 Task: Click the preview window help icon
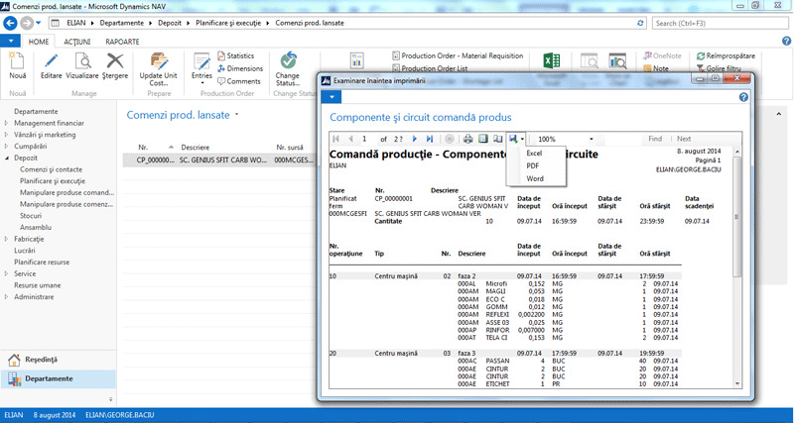[743, 97]
